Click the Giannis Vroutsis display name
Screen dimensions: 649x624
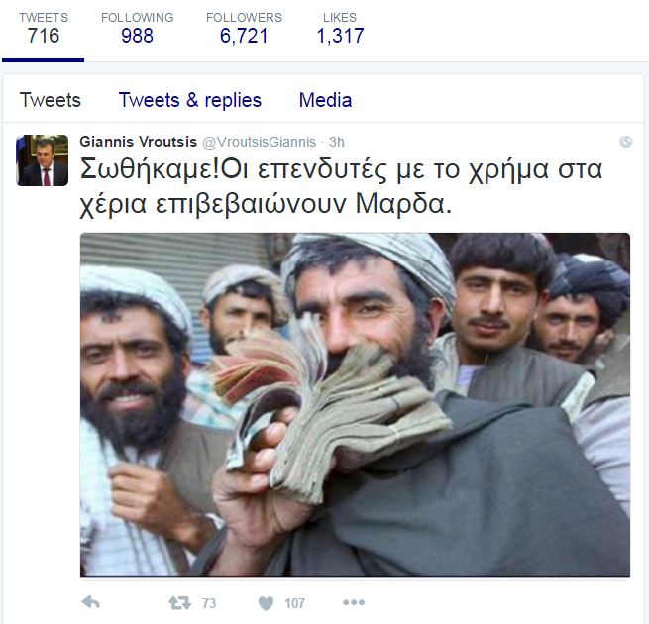point(139,142)
